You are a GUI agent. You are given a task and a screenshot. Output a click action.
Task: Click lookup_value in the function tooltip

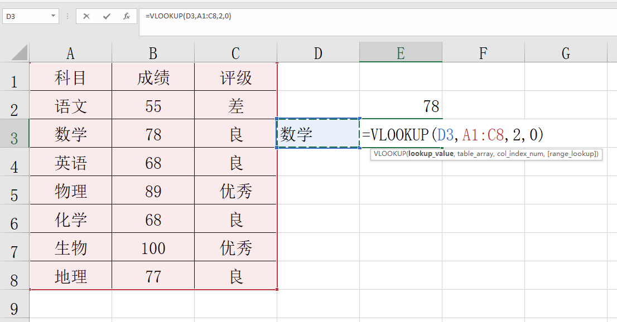pos(431,154)
